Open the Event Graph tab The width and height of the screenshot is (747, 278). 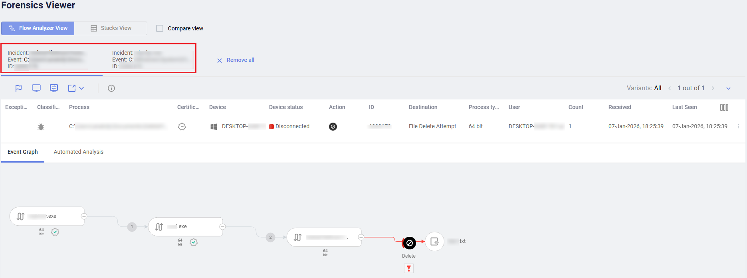[x=23, y=152]
